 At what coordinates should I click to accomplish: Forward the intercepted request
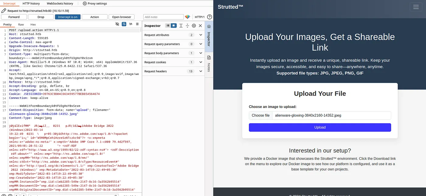(14, 17)
